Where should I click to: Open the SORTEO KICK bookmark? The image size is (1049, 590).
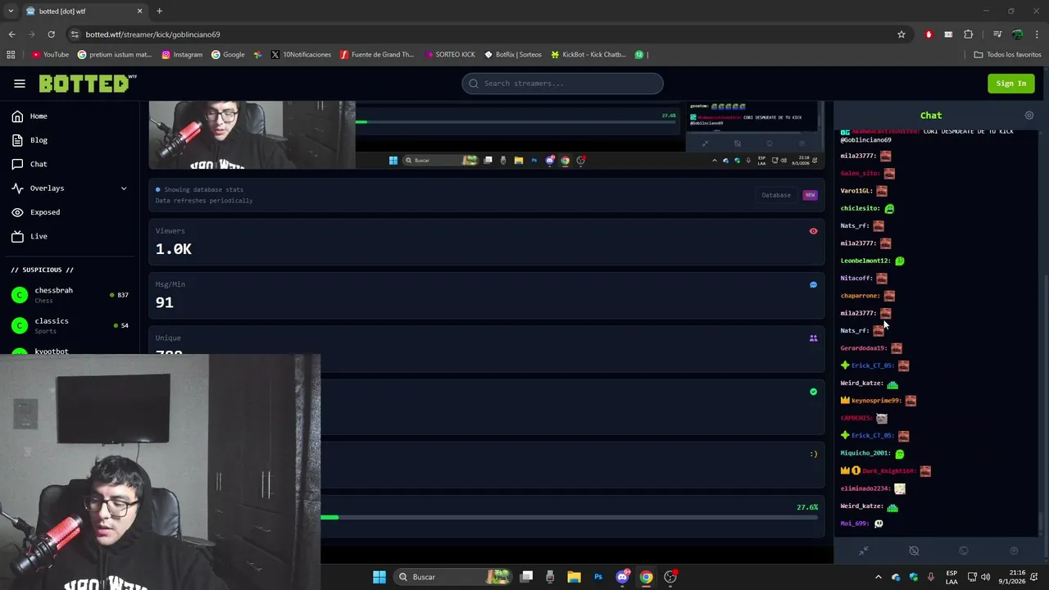[450, 55]
